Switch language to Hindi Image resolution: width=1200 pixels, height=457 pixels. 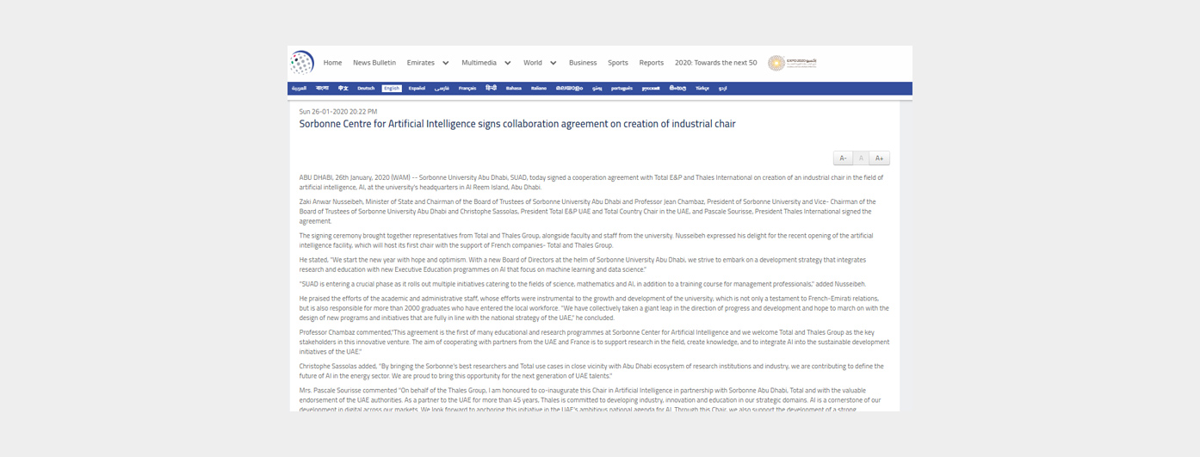[491, 88]
